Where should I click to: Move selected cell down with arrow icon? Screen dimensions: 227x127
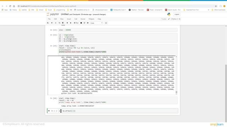[71, 23]
